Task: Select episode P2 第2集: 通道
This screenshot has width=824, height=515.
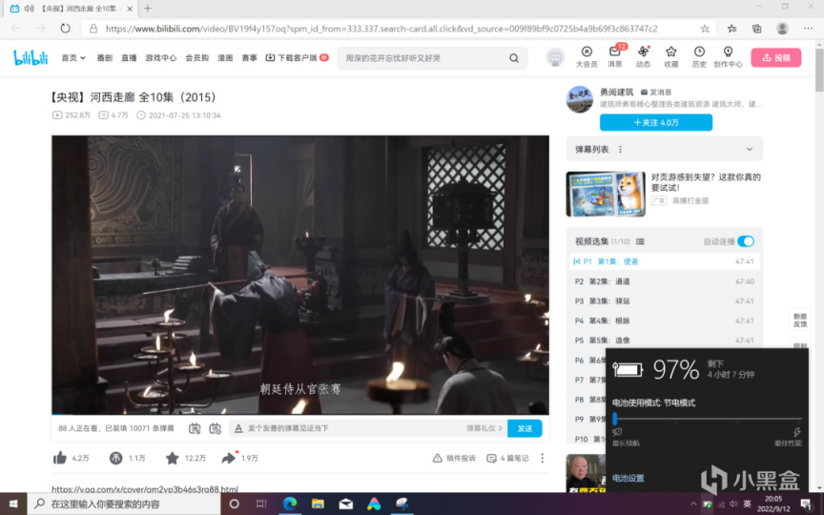Action: [x=665, y=281]
